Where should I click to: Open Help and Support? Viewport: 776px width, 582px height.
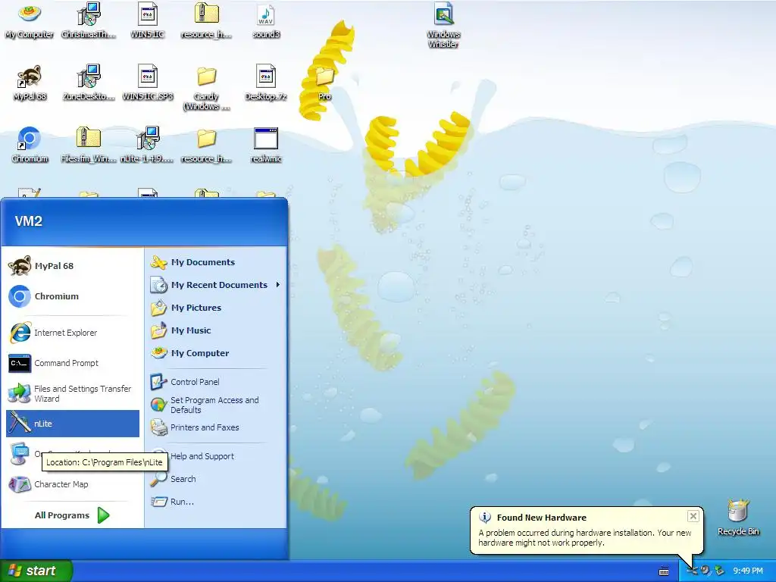215,455
